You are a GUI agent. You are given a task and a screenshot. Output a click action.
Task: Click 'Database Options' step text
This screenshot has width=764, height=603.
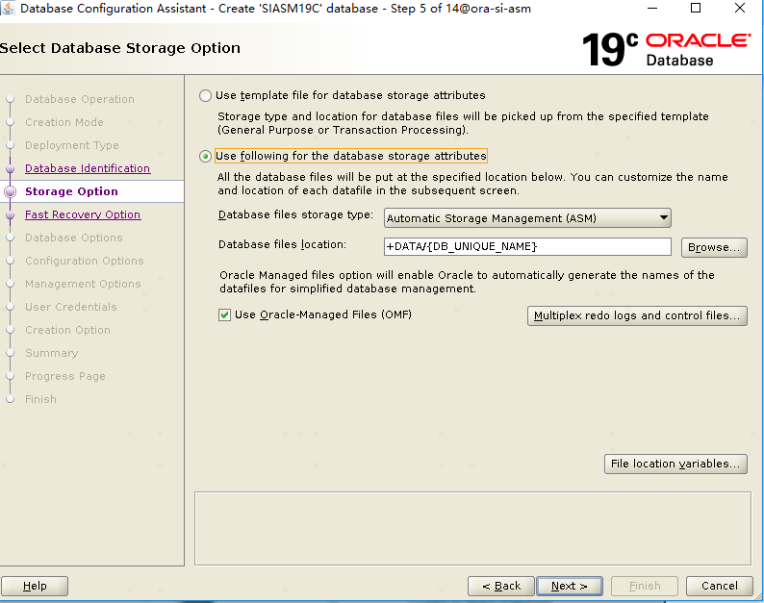click(74, 238)
